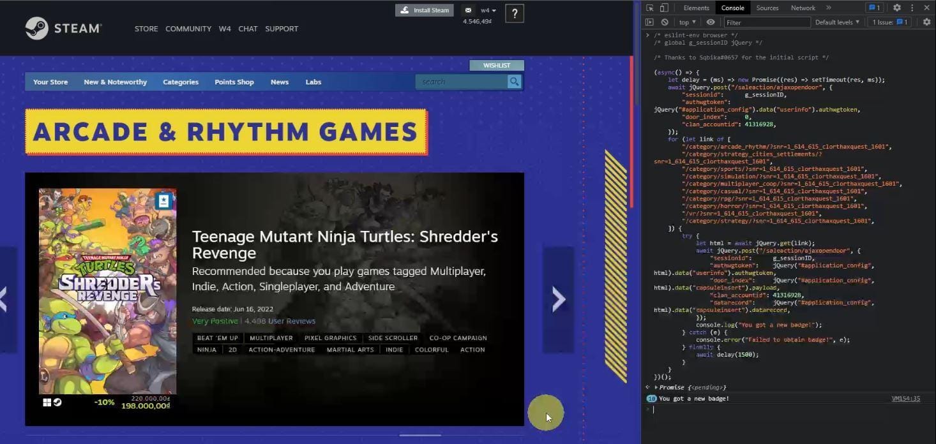The width and height of the screenshot is (936, 444).
Task: Click the blue message count badge in DevTools tabs
Action: pyautogui.click(x=874, y=8)
